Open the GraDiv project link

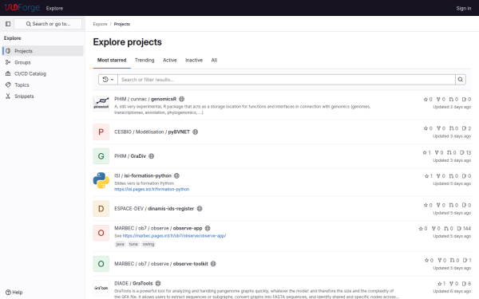tap(130, 156)
